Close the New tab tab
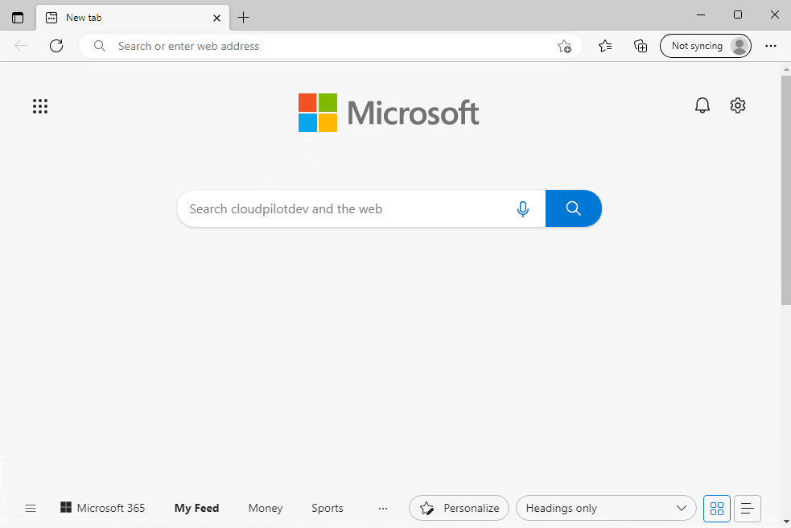This screenshot has height=528, width=791. click(217, 18)
